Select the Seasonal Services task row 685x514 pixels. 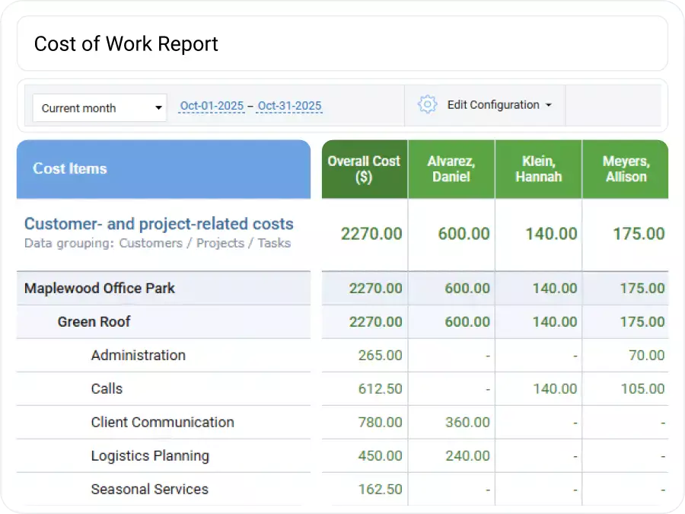(x=149, y=490)
